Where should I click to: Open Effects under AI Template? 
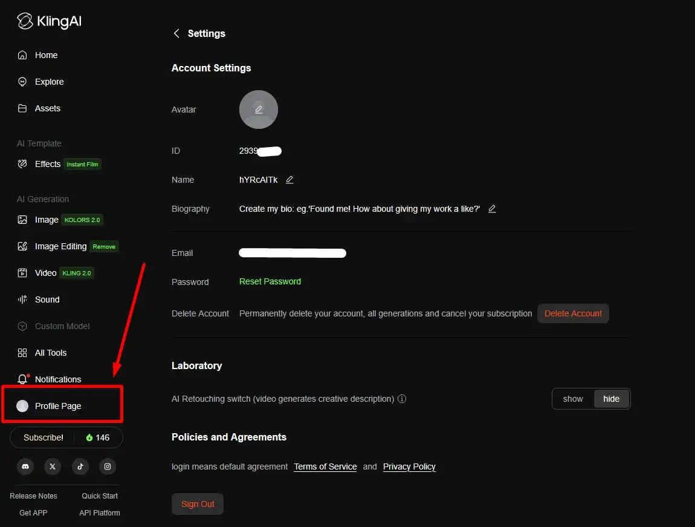59,164
